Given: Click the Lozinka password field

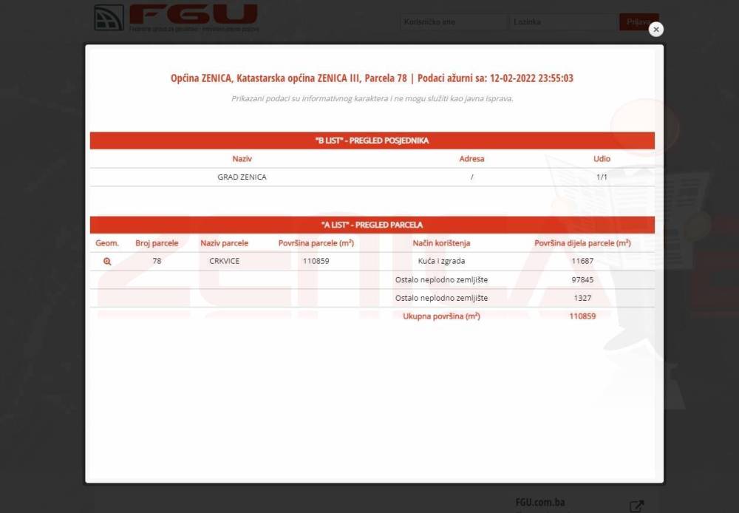Looking at the screenshot, I should [563, 22].
